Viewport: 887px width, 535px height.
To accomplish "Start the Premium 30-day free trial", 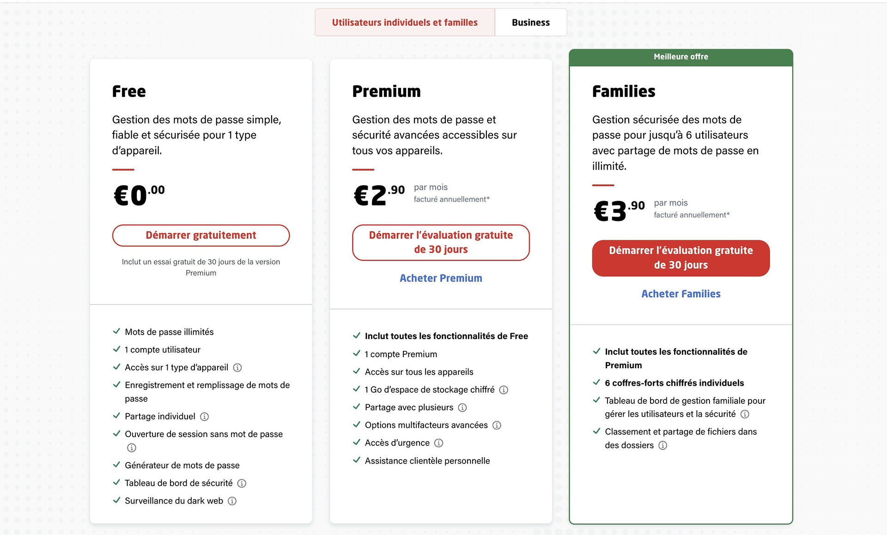I will (x=441, y=243).
